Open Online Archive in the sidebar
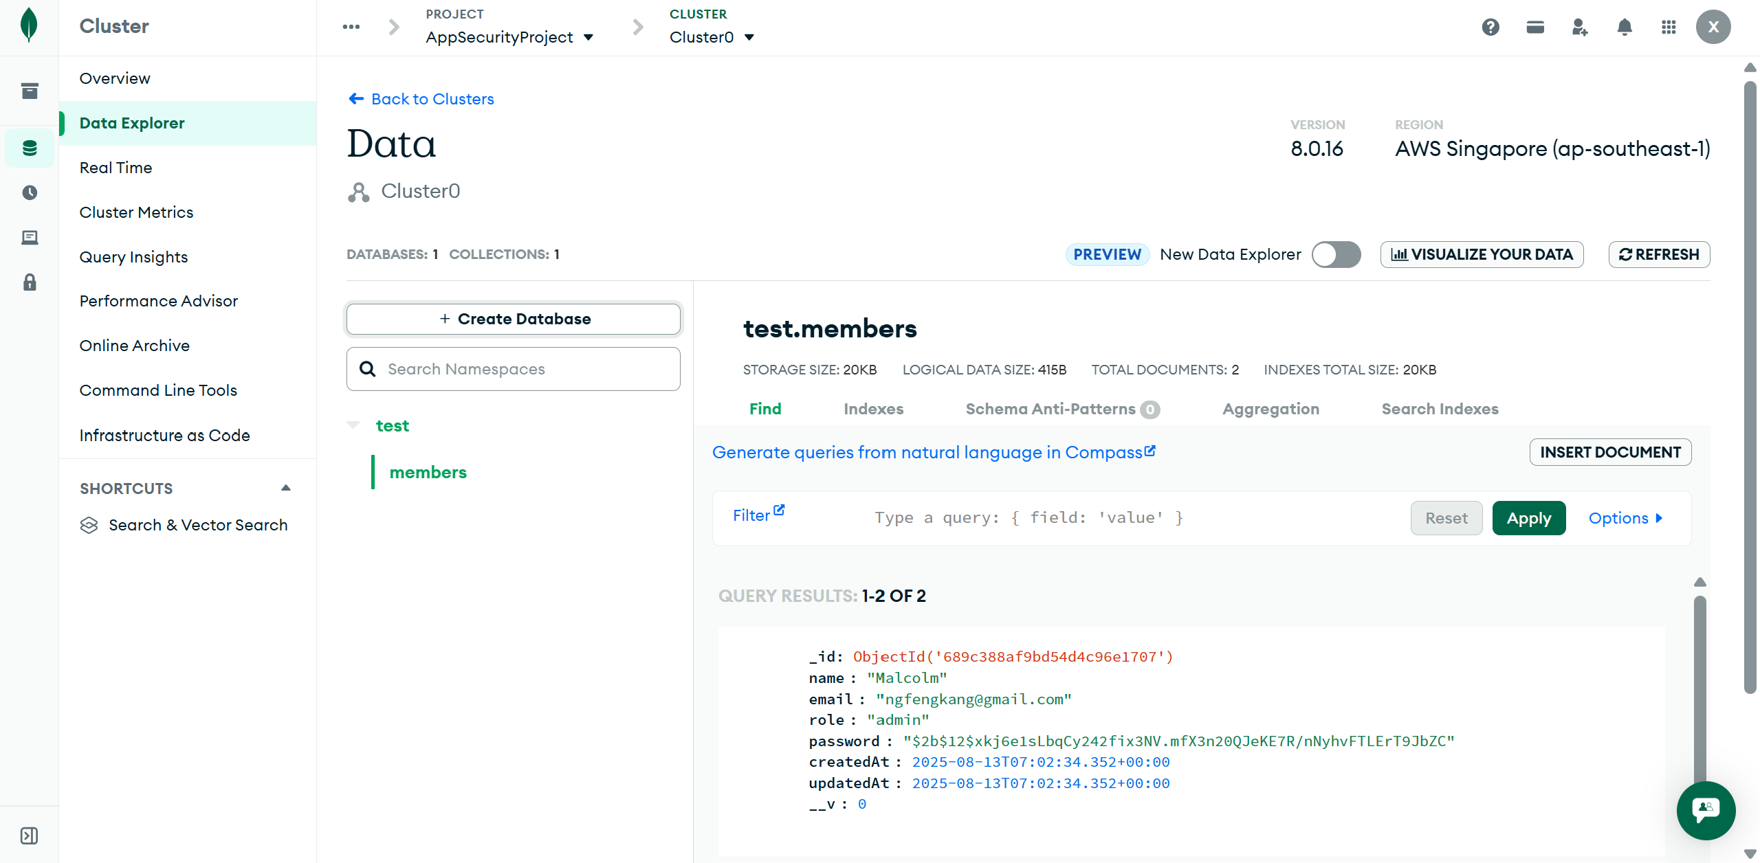The height and width of the screenshot is (863, 1760). 134,346
